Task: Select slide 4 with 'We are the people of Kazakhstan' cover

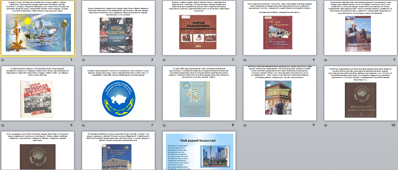Action: point(280,28)
